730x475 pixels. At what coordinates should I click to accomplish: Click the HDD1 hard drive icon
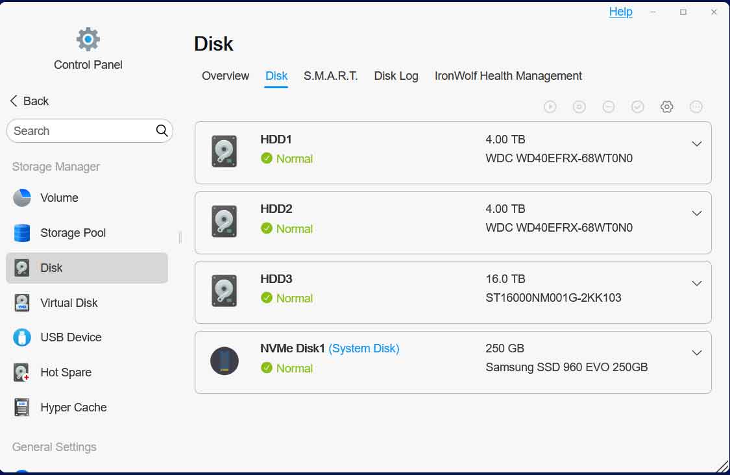click(x=225, y=151)
